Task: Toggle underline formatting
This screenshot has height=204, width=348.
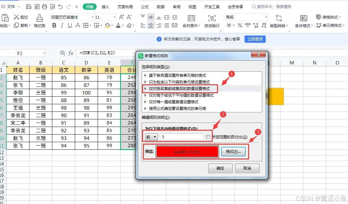Action: coord(70,25)
